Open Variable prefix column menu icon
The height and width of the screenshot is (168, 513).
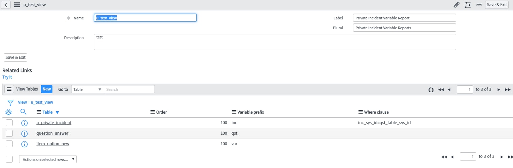tap(234, 112)
